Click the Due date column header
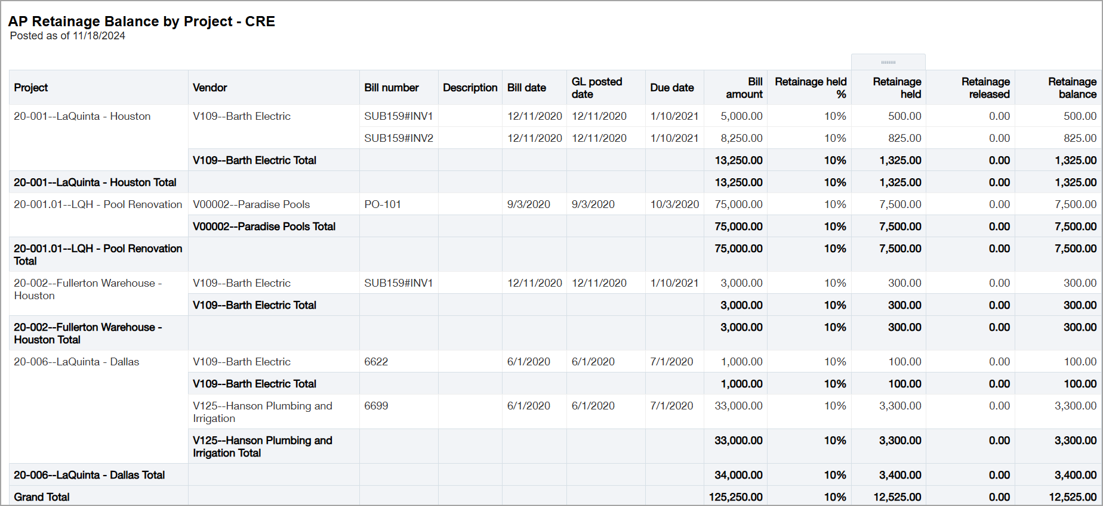1103x506 pixels. pos(672,88)
